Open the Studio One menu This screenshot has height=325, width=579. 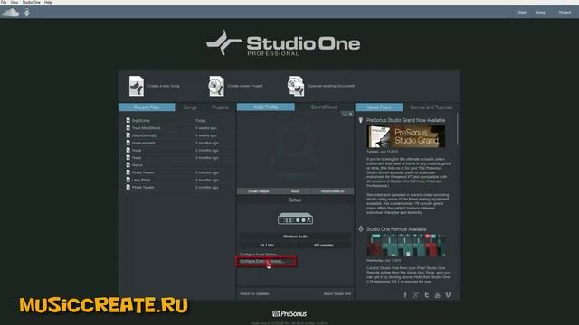point(32,2)
